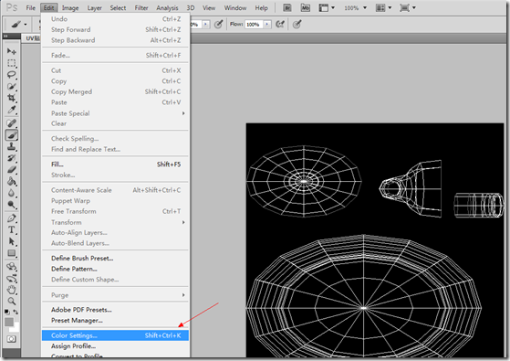Toggle Quick Mask mode icon
This screenshot has width=510, height=361.
[x=11, y=339]
